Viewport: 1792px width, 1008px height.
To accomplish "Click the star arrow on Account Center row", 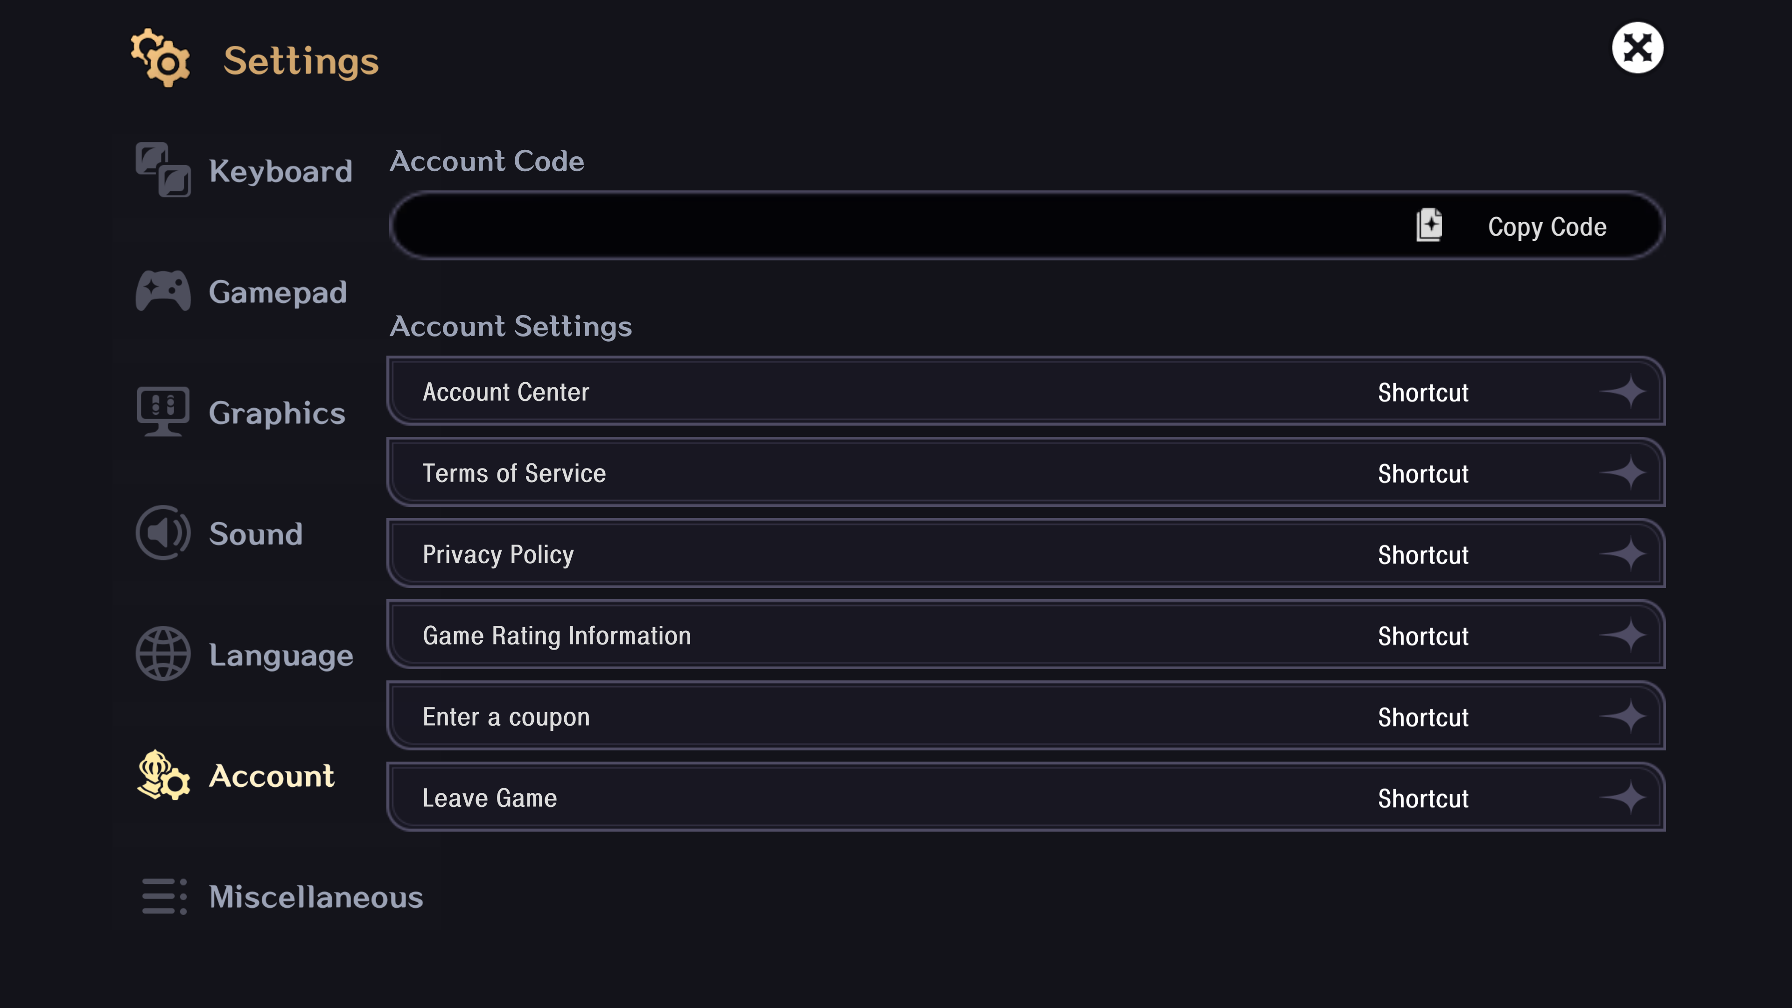I will click(x=1623, y=392).
